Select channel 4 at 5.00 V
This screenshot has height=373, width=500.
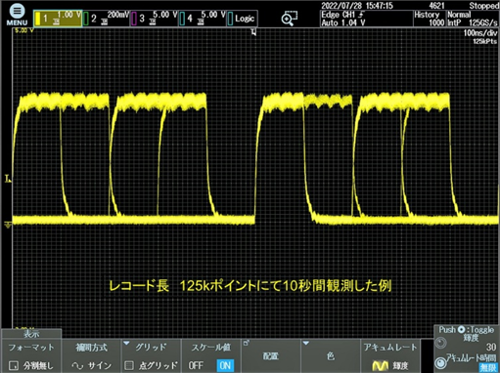pyautogui.click(x=203, y=19)
